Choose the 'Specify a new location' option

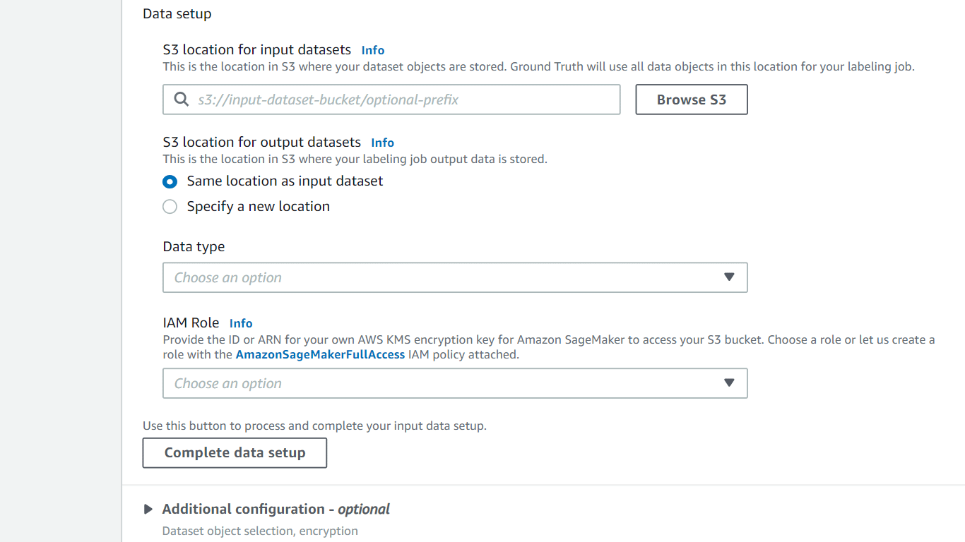pyautogui.click(x=170, y=206)
